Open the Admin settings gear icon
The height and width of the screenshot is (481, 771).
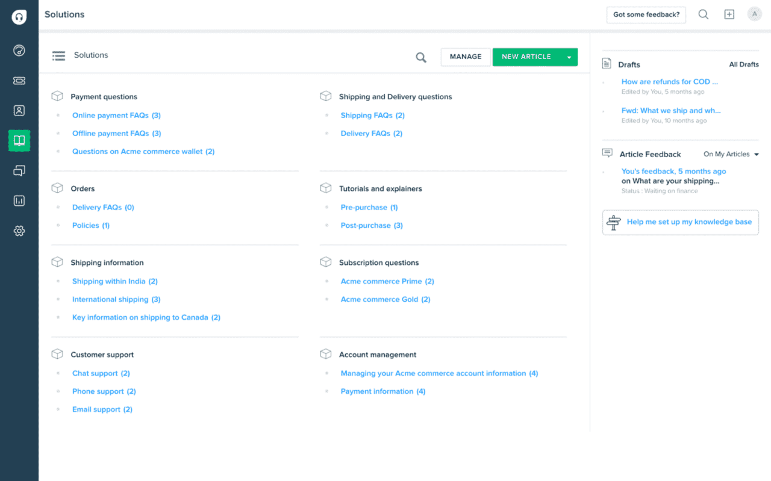pyautogui.click(x=19, y=231)
